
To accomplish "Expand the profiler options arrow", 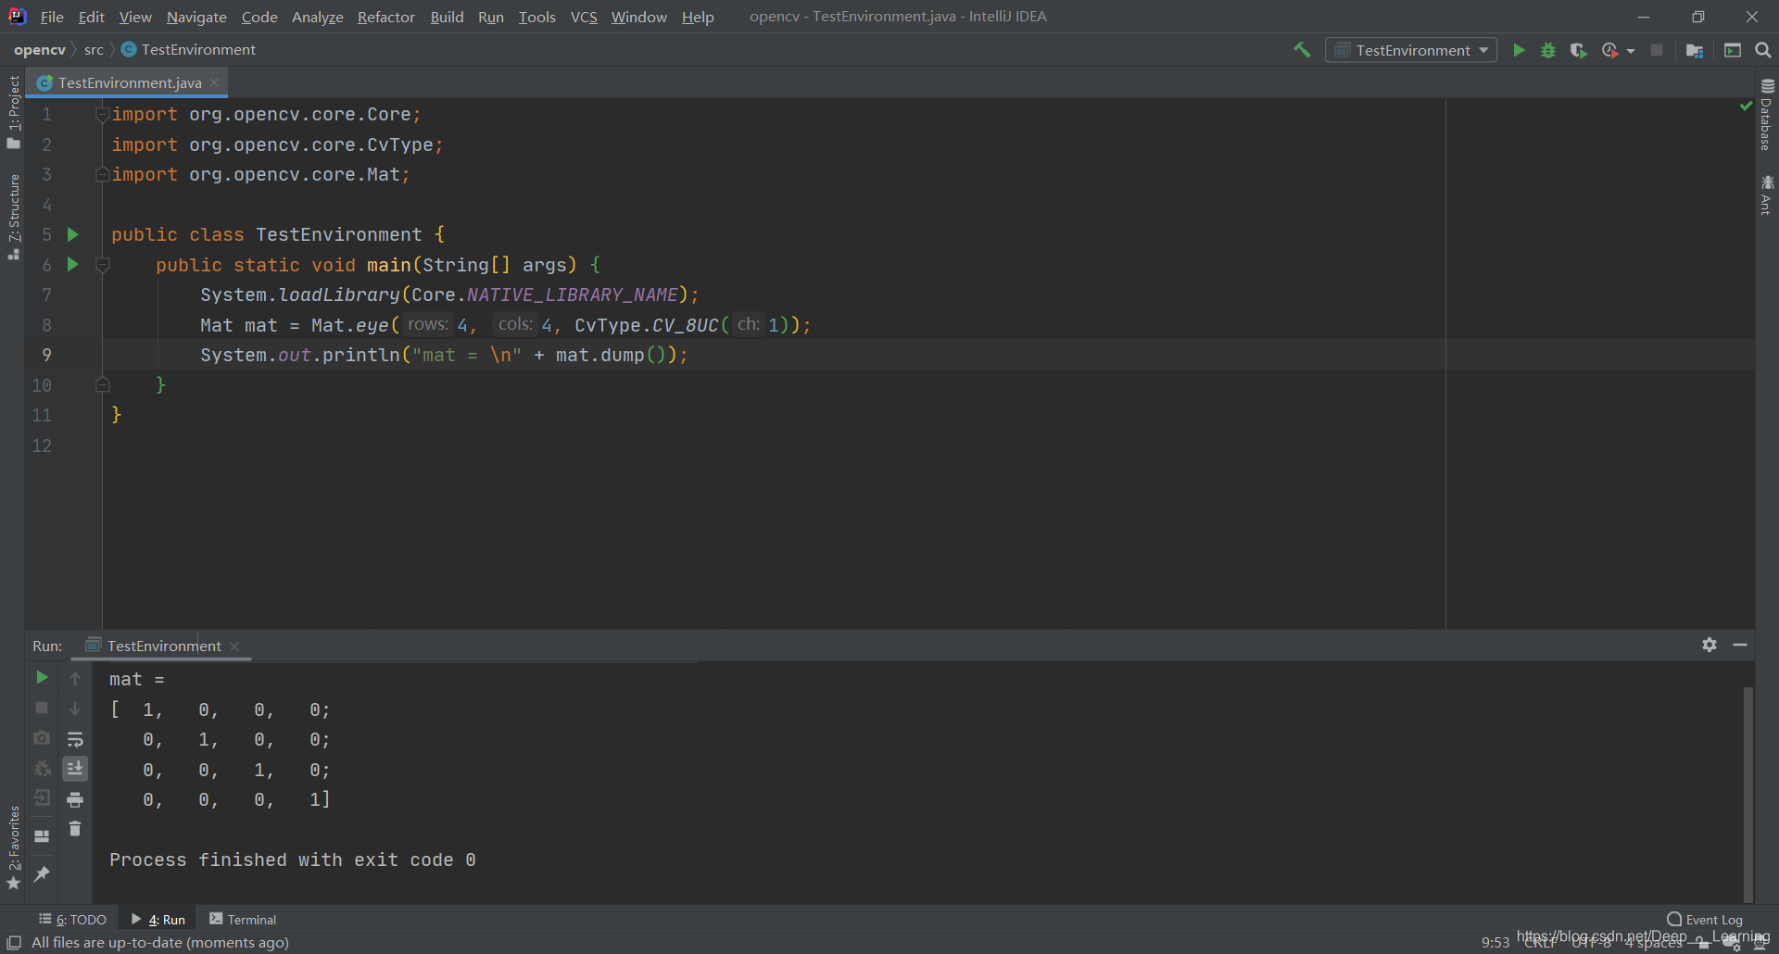I will 1631,51.
